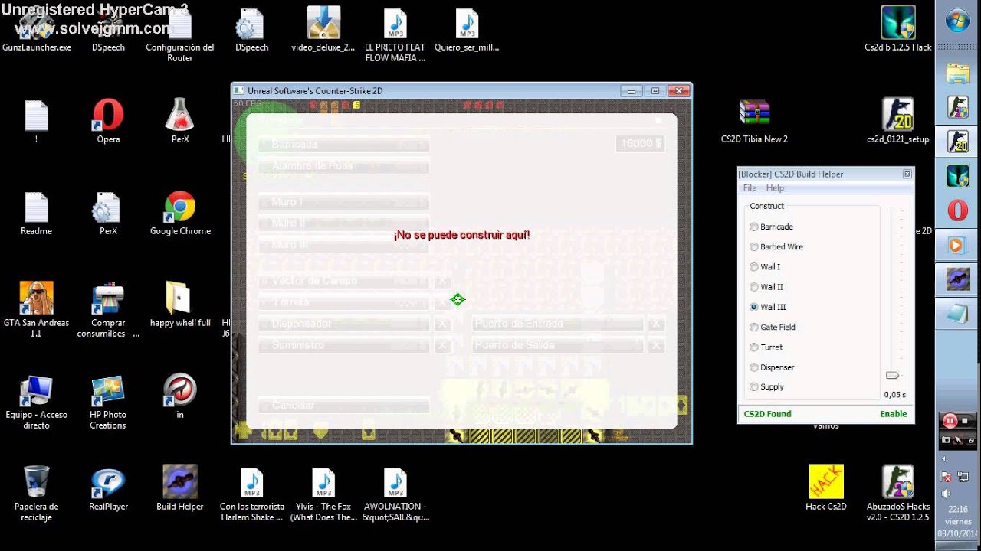Open the Help menu in Build Helper
Image resolution: width=981 pixels, height=551 pixels.
pyautogui.click(x=775, y=187)
